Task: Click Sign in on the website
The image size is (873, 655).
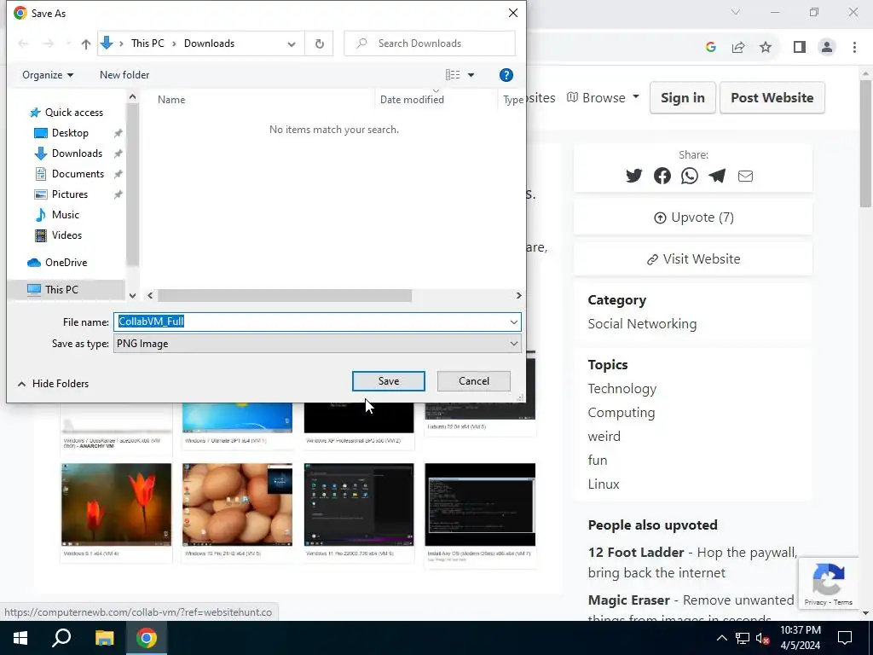Action: point(683,98)
